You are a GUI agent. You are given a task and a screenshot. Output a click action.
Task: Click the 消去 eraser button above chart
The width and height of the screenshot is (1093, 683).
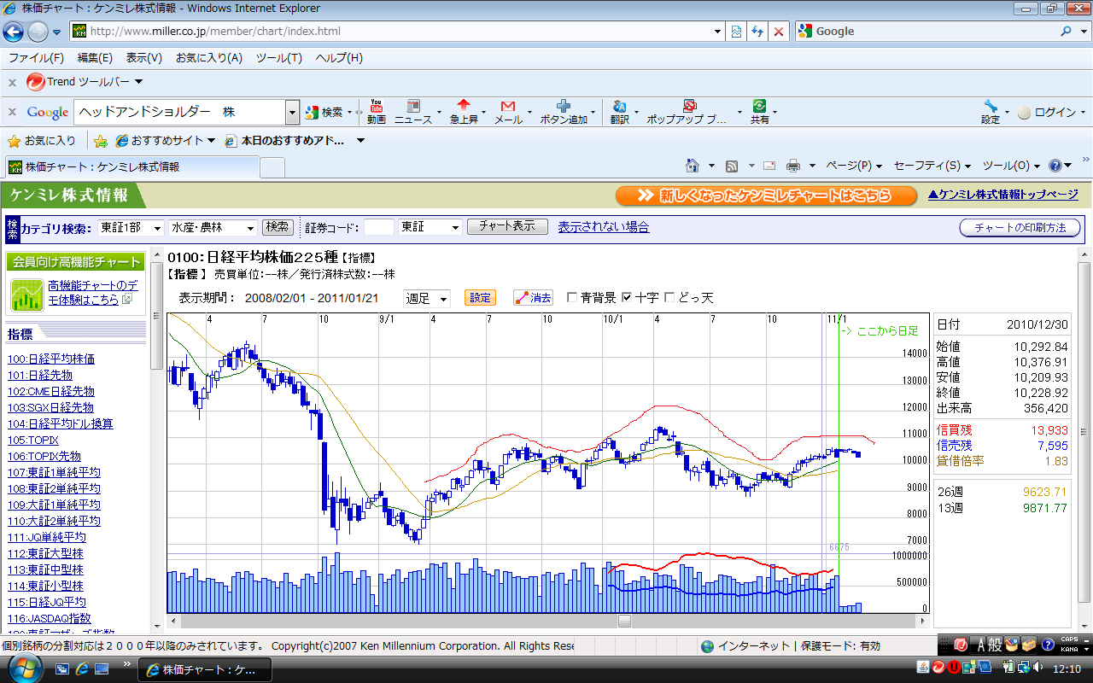click(533, 297)
